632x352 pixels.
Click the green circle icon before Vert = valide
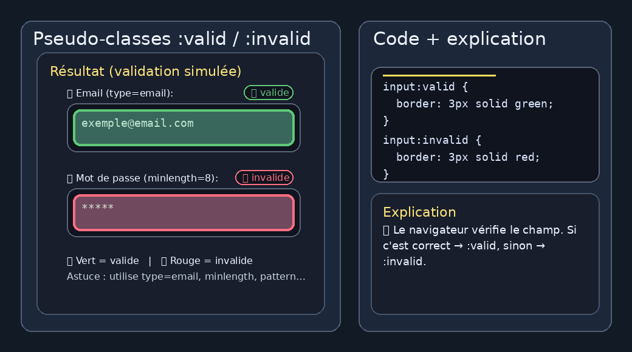(x=70, y=260)
